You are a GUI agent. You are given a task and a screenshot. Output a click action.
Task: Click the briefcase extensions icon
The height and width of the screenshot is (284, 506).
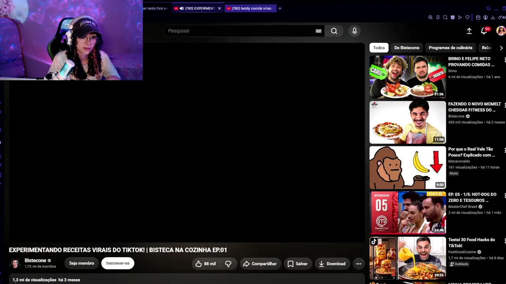coord(478,17)
